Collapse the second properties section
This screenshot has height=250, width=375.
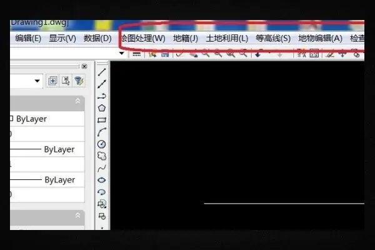pyautogui.click(x=77, y=216)
